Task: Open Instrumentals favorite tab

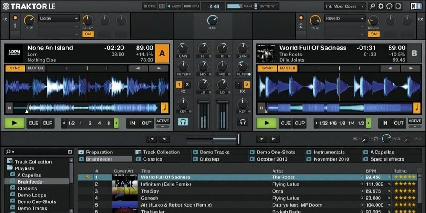Action: click(329, 152)
